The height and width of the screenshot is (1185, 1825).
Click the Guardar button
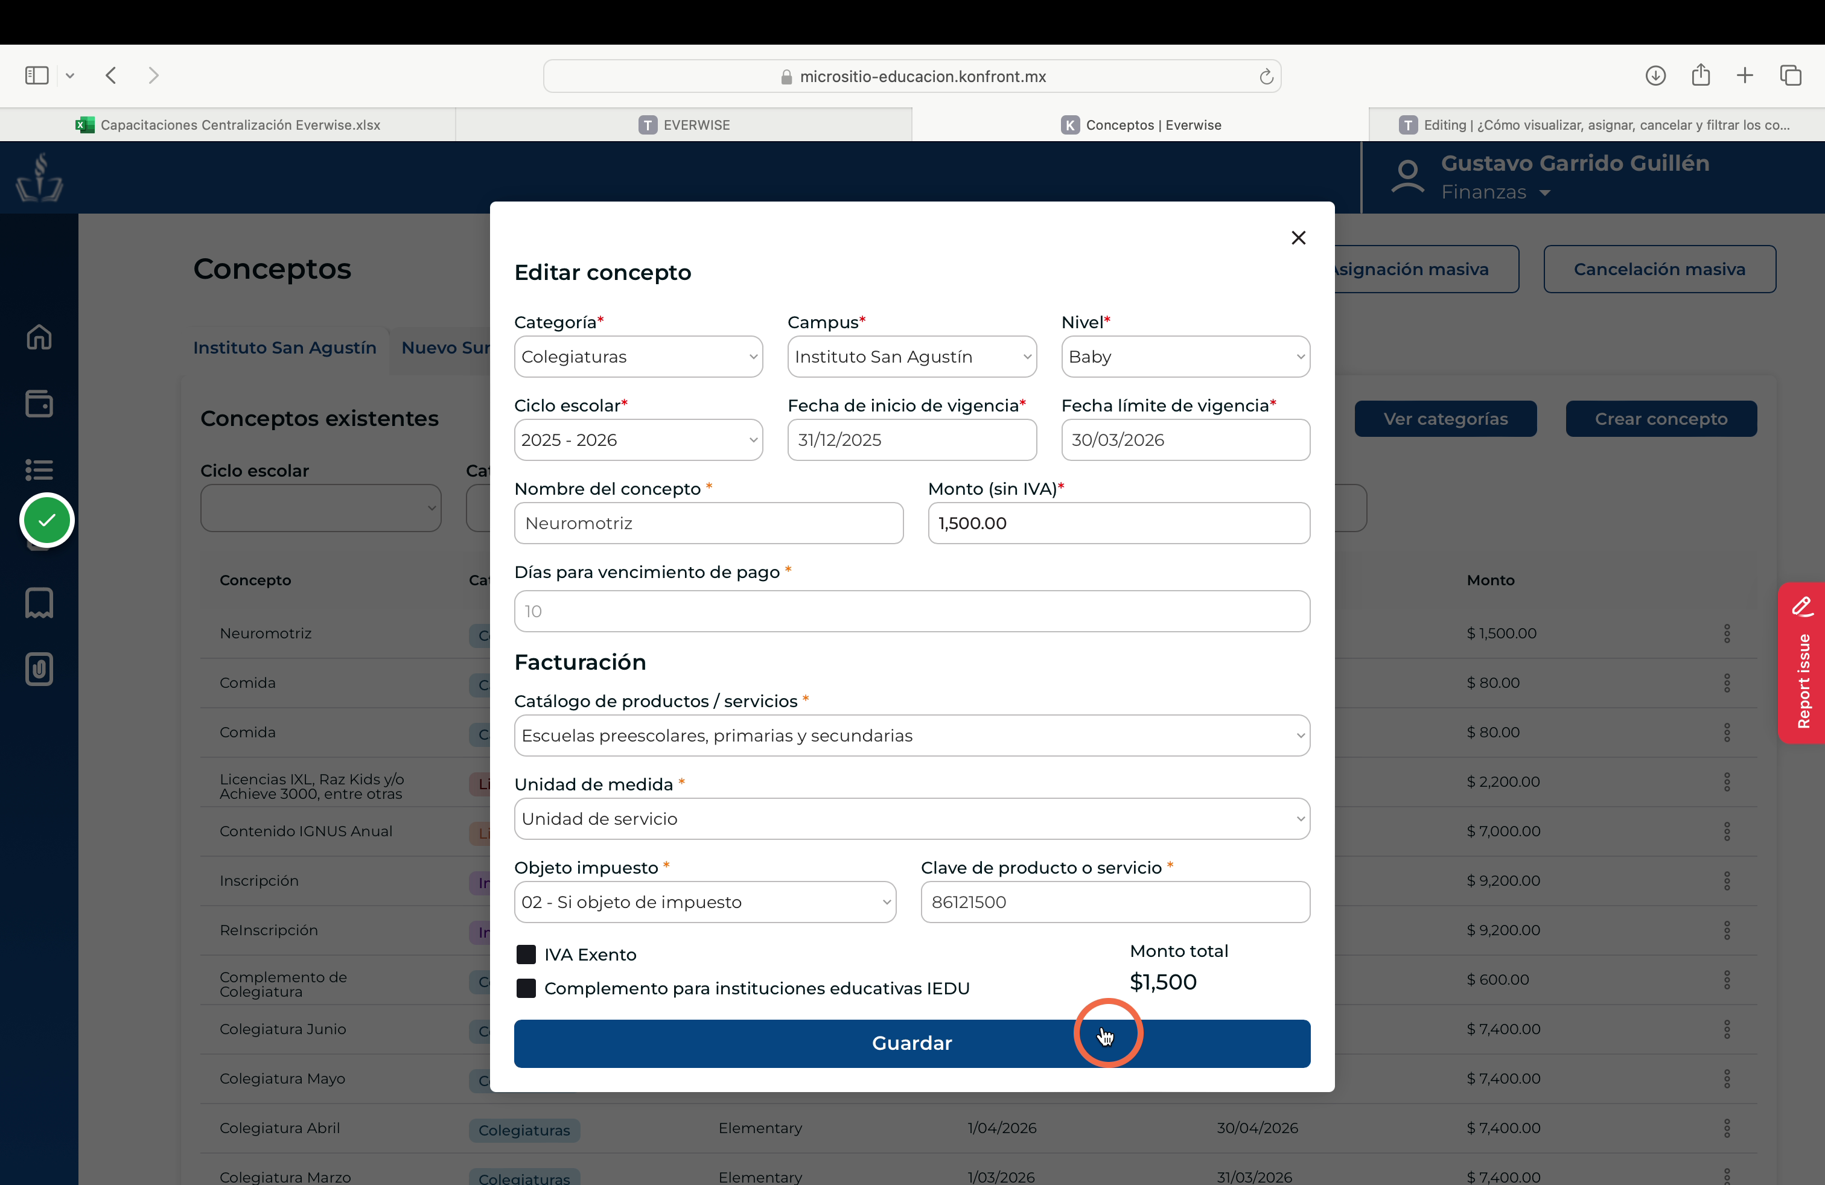click(x=912, y=1043)
